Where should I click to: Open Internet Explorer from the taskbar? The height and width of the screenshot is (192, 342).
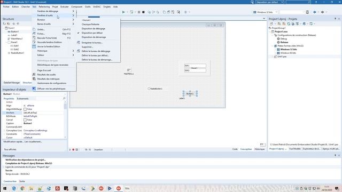coord(14,188)
